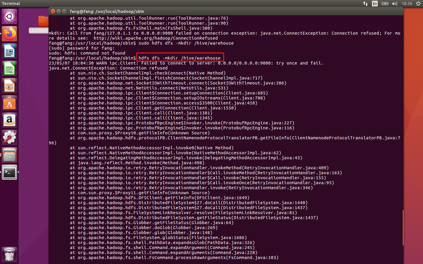This screenshot has height=264, width=423.
Task: Open System Settings wrench-and-gear icon
Action: coord(9,138)
